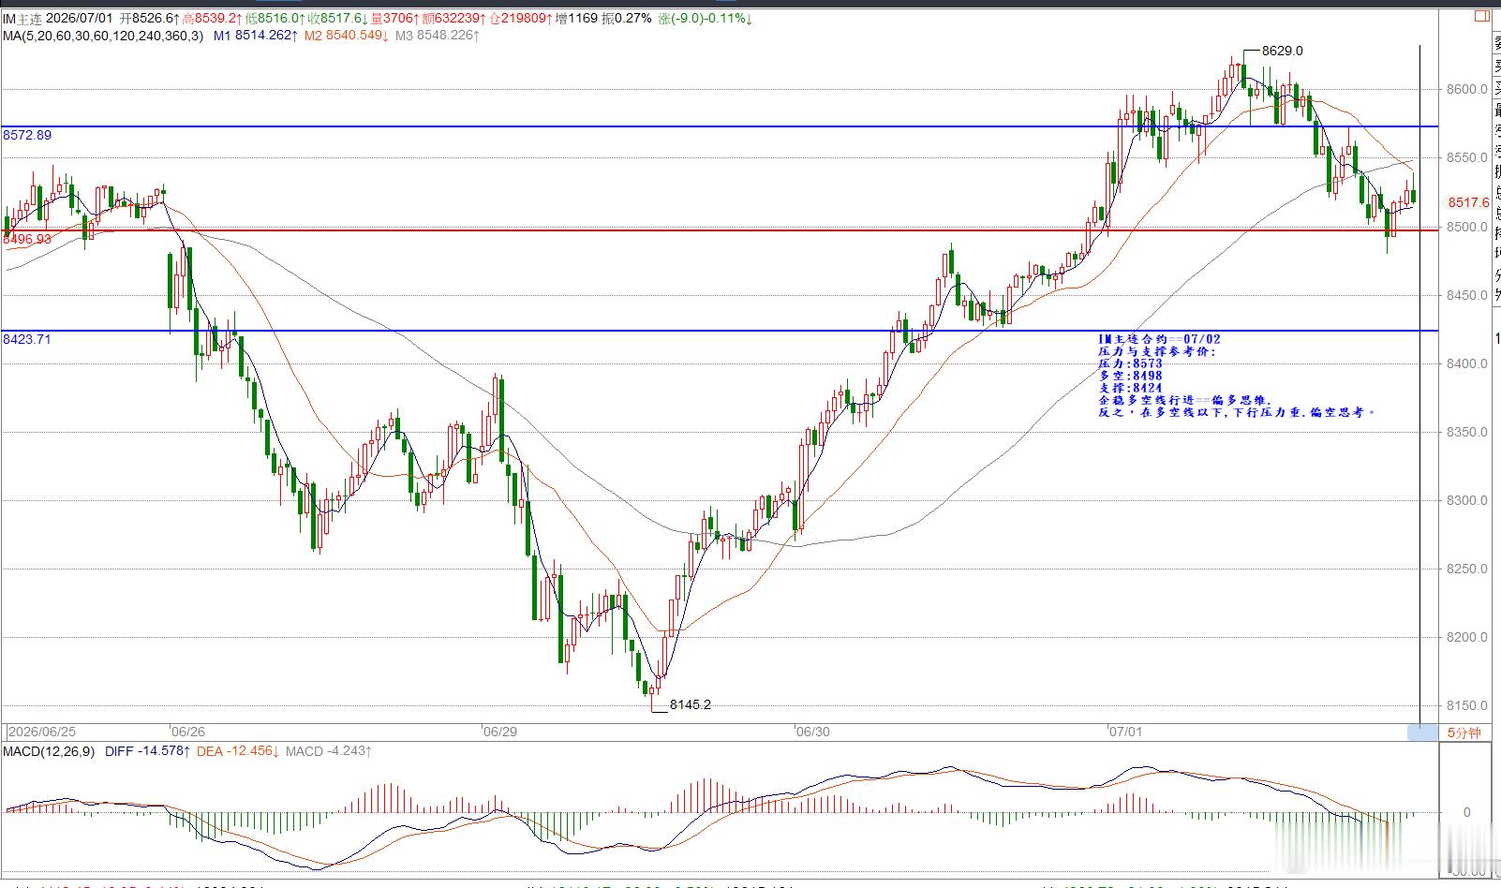Viewport: 1501px width, 888px height.
Task: Click the 06/29 date label on time axis
Action: pos(499,732)
